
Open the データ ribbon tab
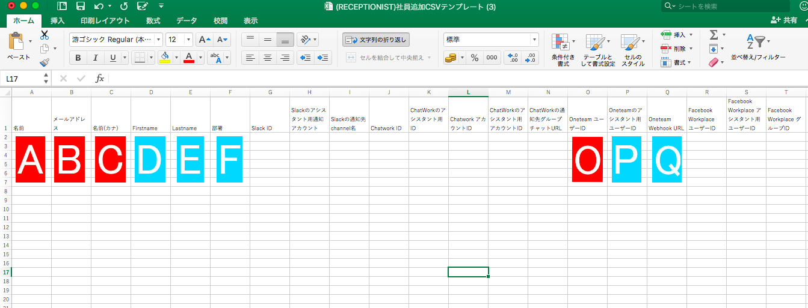(x=187, y=20)
